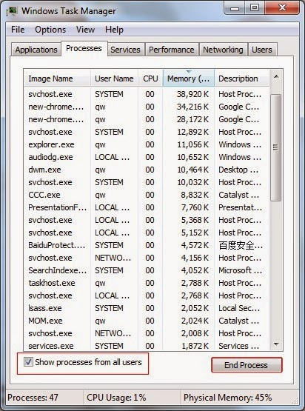
Task: Minimize the Task Manager window
Action: (x=235, y=8)
